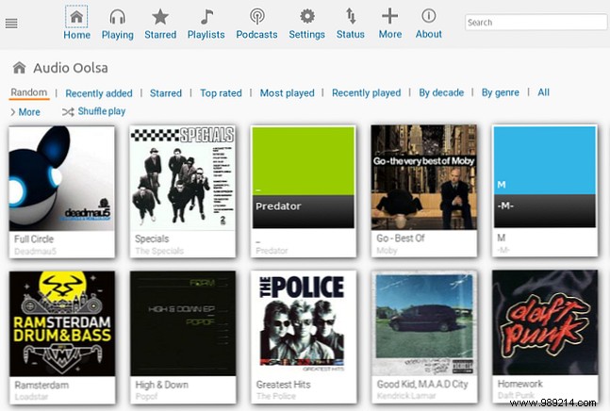Image resolution: width=610 pixels, height=411 pixels.
Task: Click the shuffle icon beside Shuffle play
Action: [68, 112]
